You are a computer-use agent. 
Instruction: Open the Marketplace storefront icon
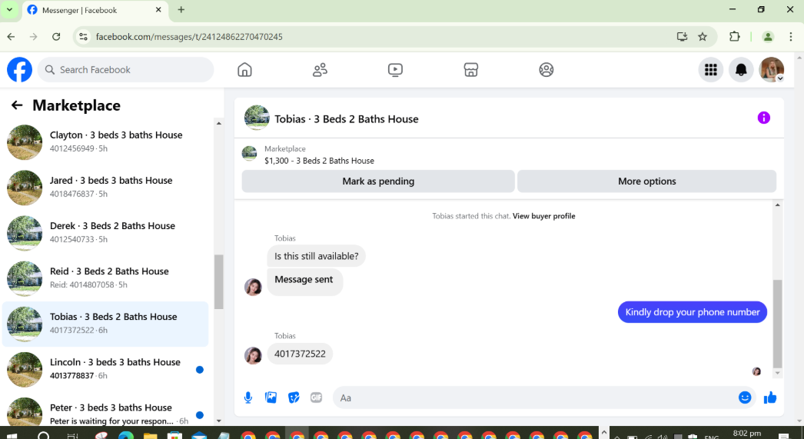point(470,70)
